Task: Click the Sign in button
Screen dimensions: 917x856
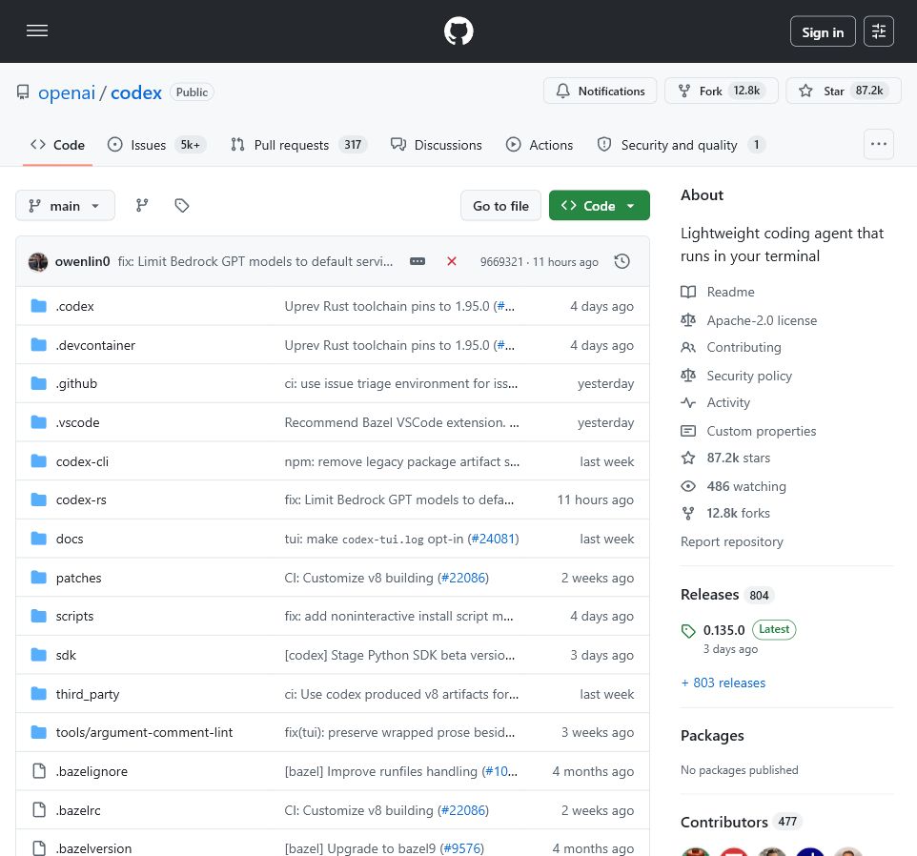Action: pyautogui.click(x=823, y=31)
